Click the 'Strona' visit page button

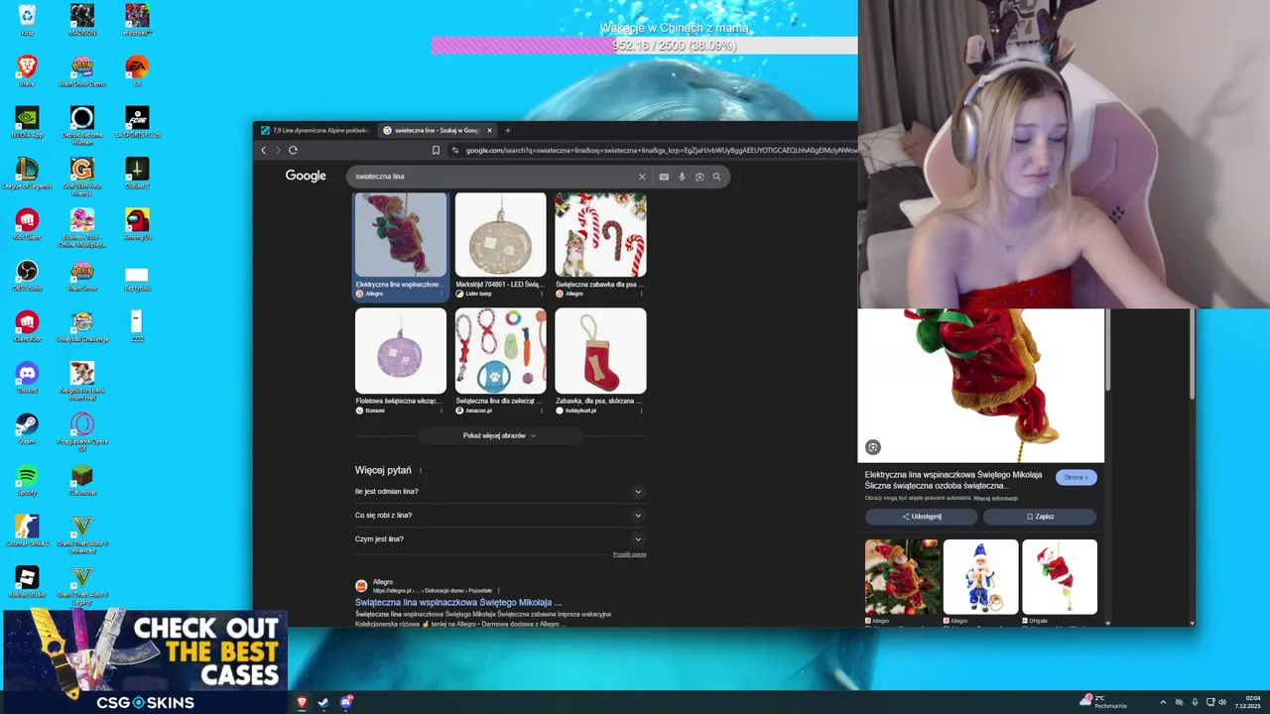pos(1077,477)
